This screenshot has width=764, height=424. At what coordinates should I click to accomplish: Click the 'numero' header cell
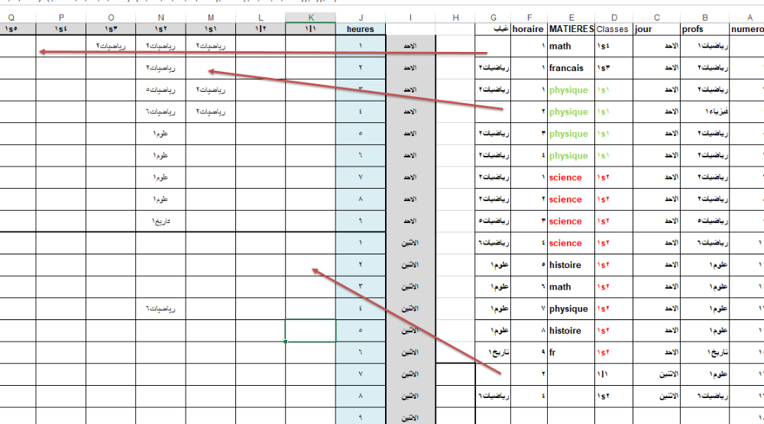(747, 29)
